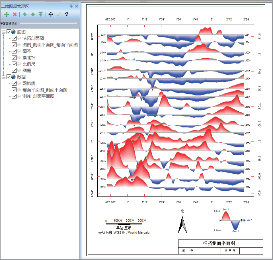Click the layer icon beside 图签
The width and height of the screenshot is (273, 260).
coord(19,51)
